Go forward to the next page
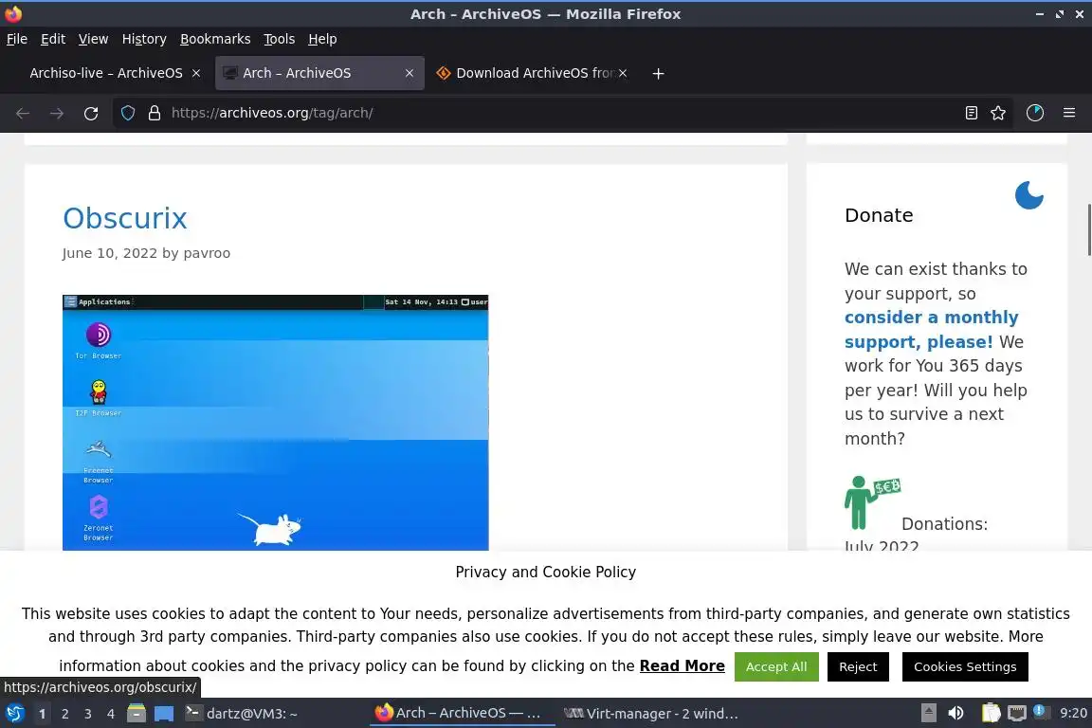Image resolution: width=1092 pixels, height=728 pixels. [57, 113]
